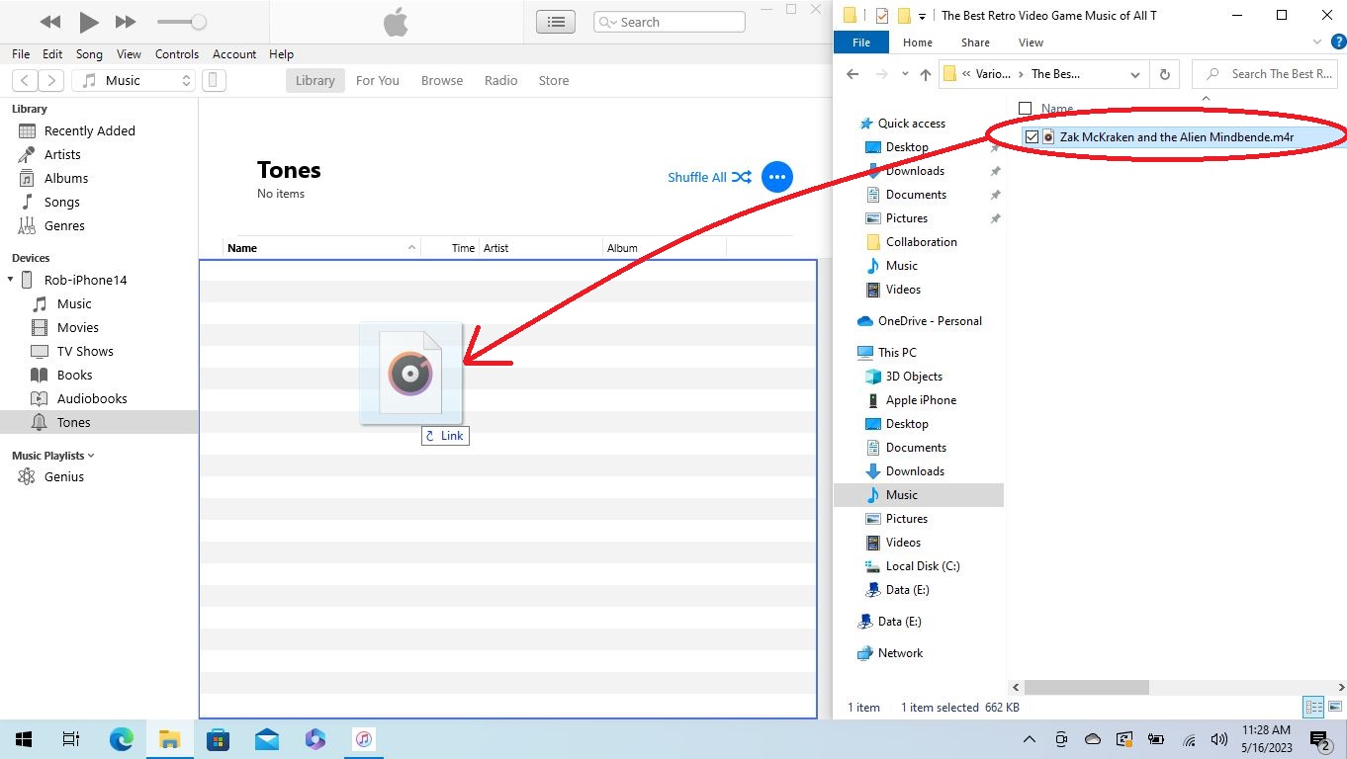Click the iTunes Search field

point(670,22)
